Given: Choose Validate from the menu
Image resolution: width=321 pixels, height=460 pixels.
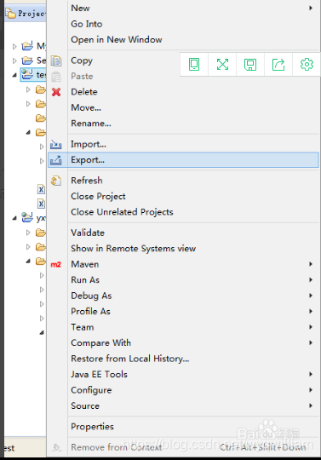Looking at the screenshot, I should [x=183, y=233].
